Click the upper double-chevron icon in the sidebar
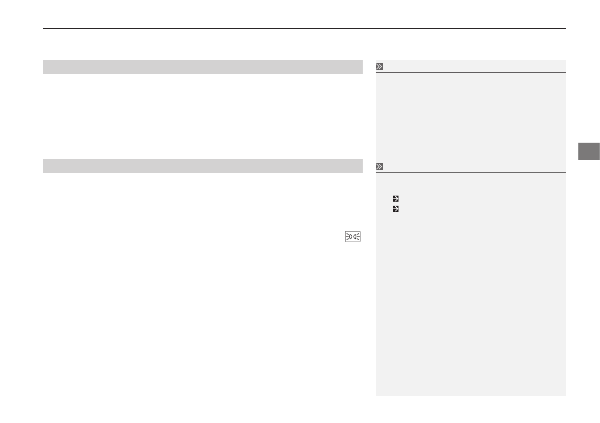The height and width of the screenshot is (423, 600). click(x=379, y=67)
